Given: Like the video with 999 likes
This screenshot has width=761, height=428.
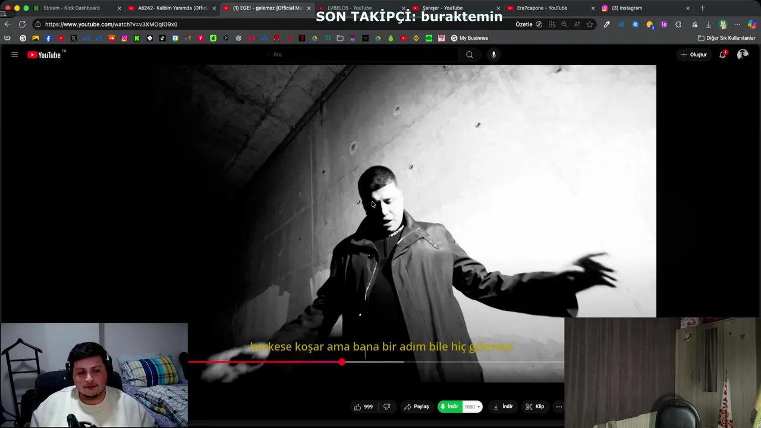Looking at the screenshot, I should point(363,407).
